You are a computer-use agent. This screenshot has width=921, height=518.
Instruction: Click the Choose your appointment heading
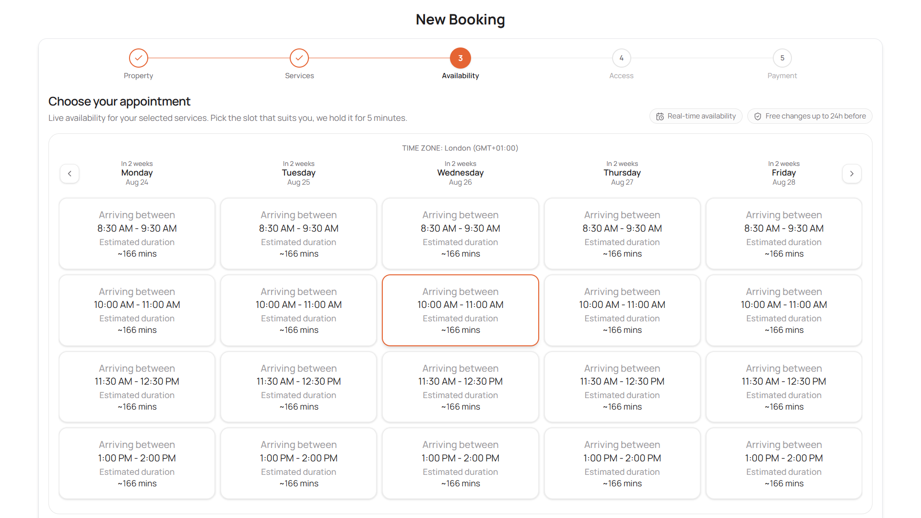click(x=119, y=101)
